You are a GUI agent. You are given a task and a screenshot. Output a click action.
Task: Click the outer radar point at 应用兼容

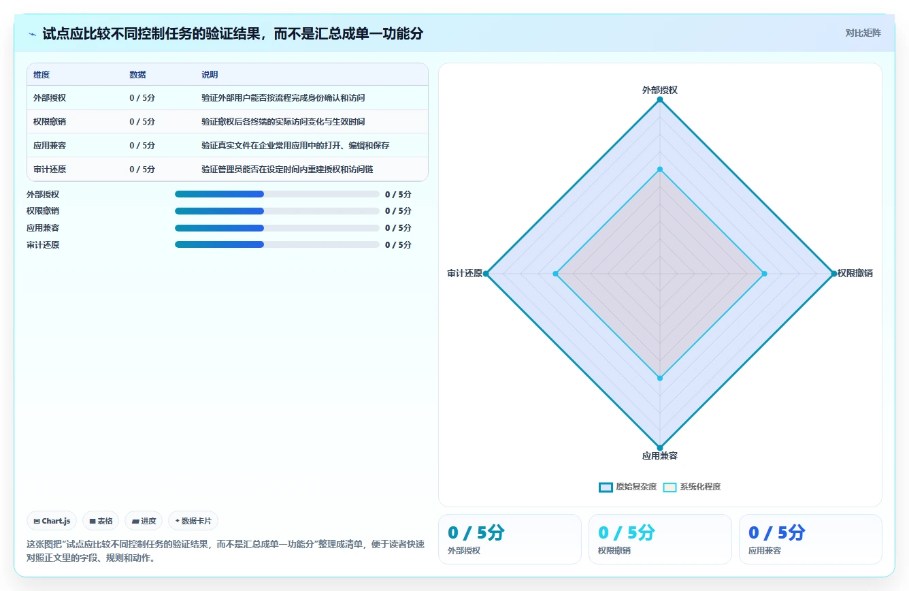tap(660, 448)
